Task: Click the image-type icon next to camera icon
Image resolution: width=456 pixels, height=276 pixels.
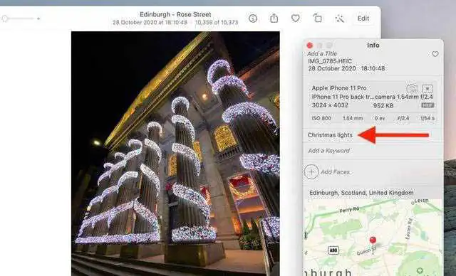Action: (x=427, y=88)
